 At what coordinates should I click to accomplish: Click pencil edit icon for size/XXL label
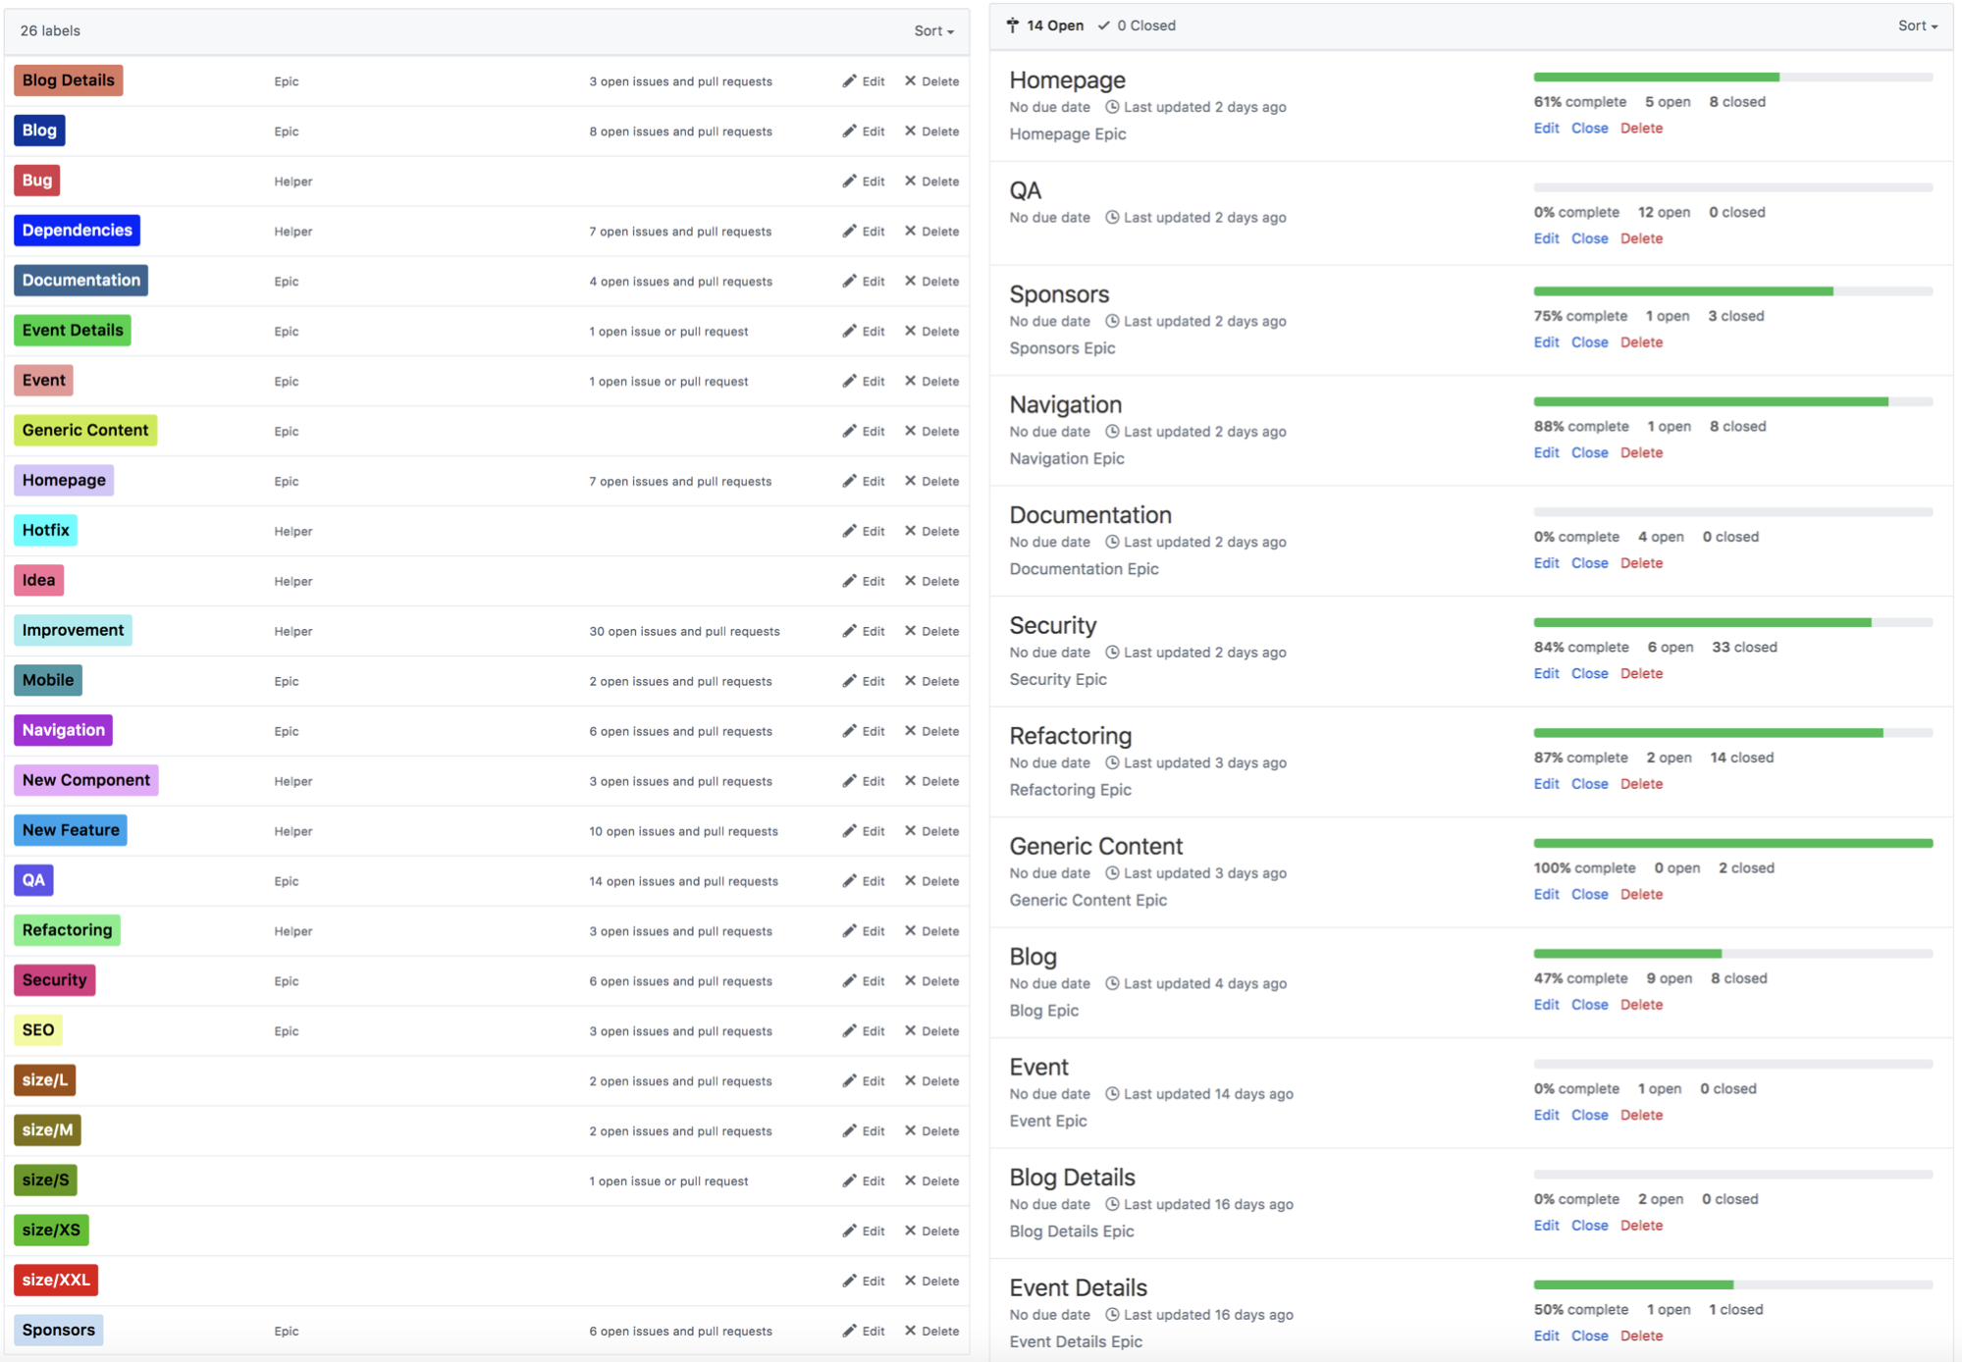pyautogui.click(x=849, y=1281)
